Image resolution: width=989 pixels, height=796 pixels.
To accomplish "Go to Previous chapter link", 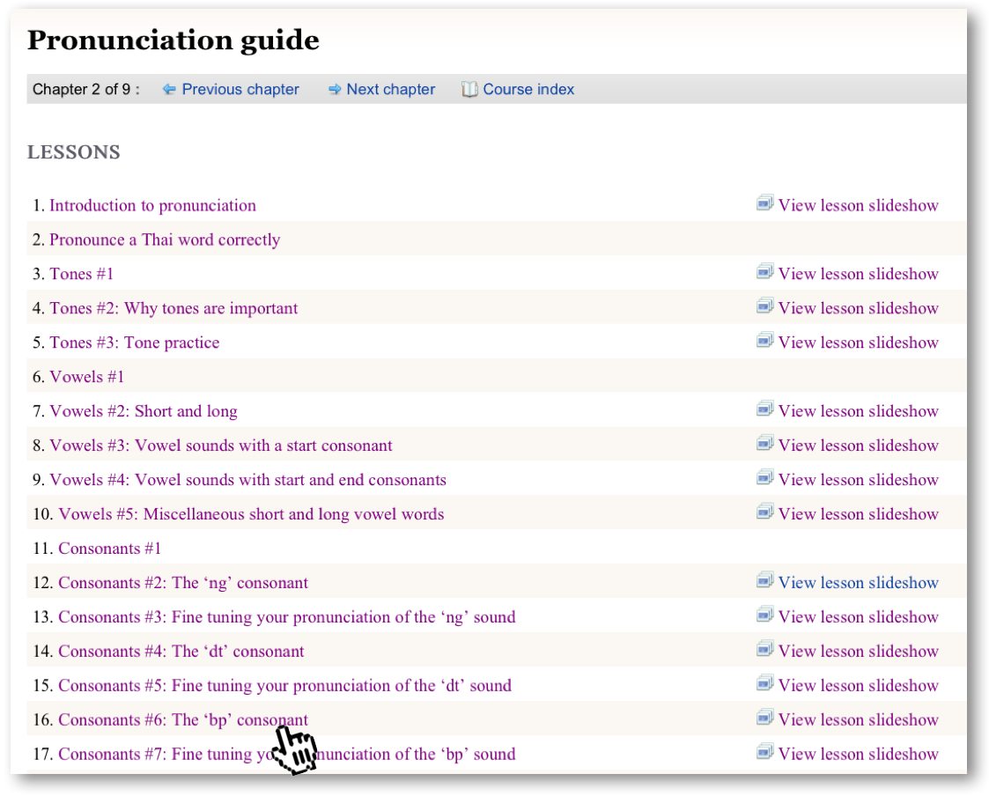I will click(240, 90).
